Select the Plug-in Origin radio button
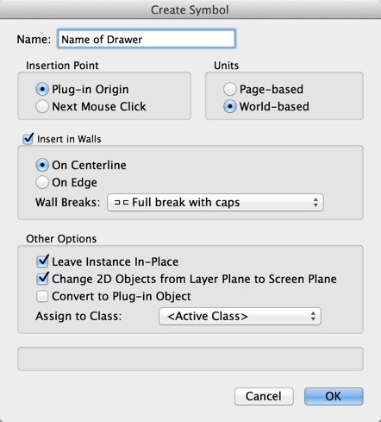This screenshot has height=422, width=381. 42,90
